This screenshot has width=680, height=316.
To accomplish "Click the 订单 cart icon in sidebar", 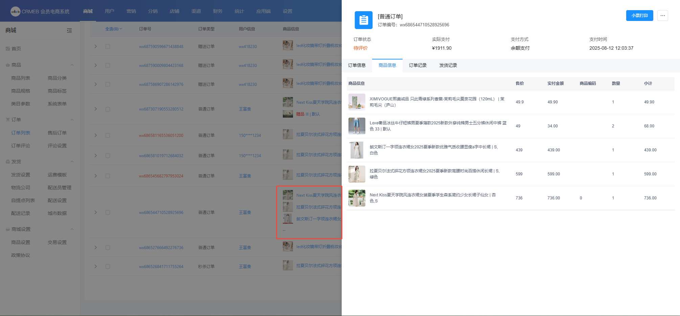I will click(x=8, y=120).
